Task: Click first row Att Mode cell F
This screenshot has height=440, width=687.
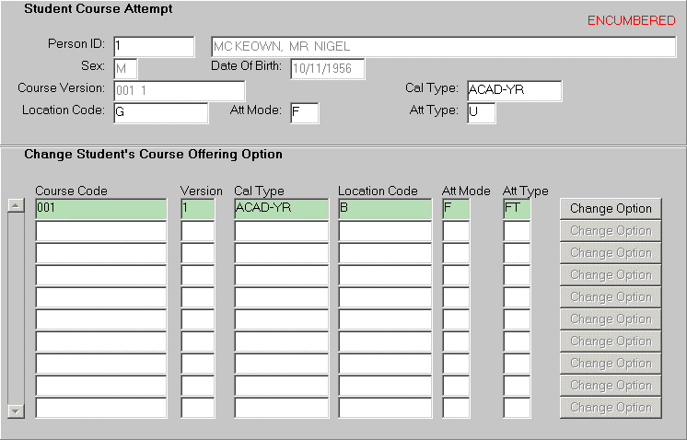Action: 456,209
